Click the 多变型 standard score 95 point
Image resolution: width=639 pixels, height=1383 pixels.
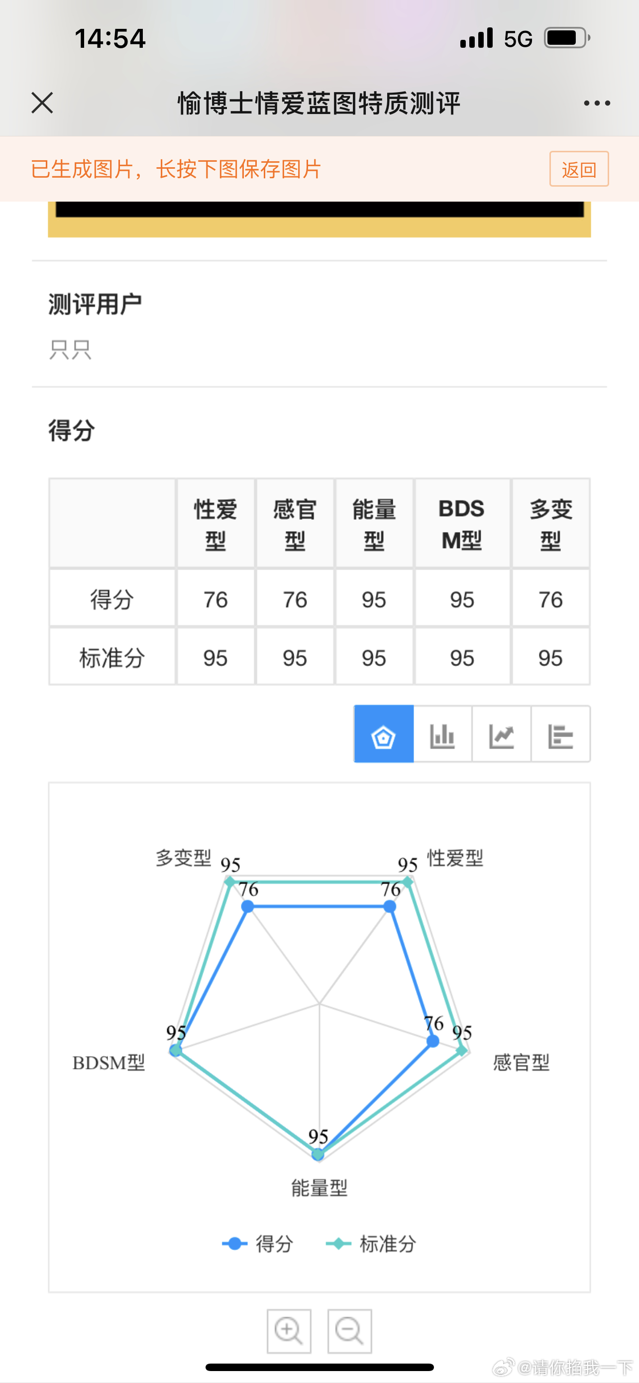(229, 881)
